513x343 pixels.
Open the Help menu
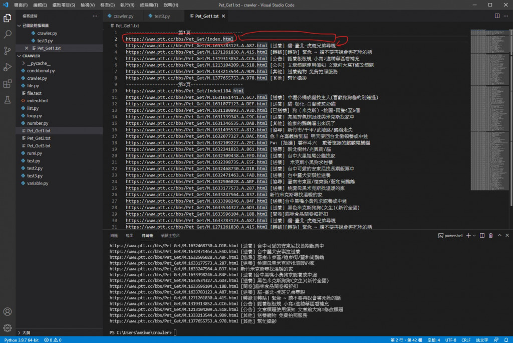pyautogui.click(x=171, y=5)
